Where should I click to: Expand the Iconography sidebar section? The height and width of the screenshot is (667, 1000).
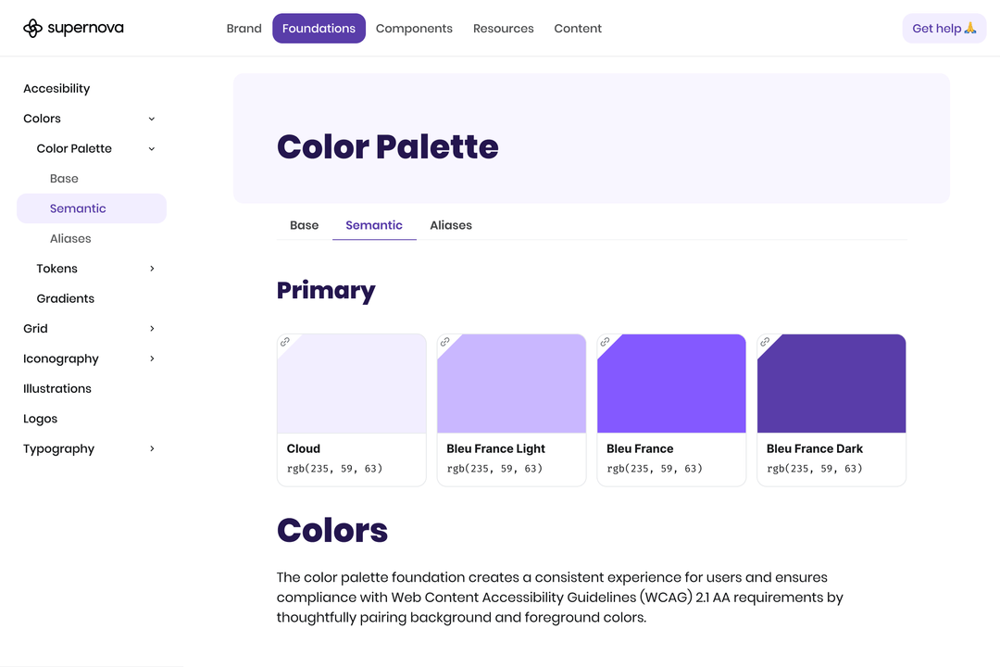[x=152, y=359]
